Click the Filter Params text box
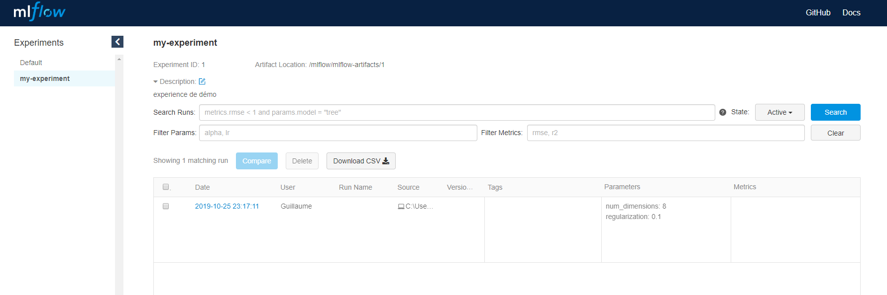 338,133
